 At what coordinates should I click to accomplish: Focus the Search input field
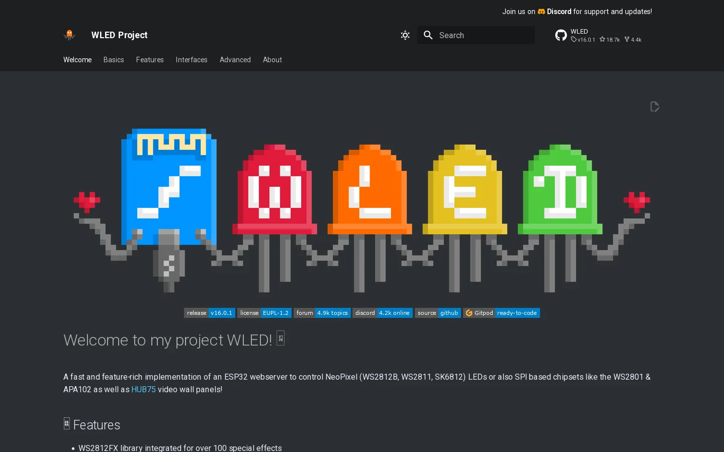coord(476,35)
